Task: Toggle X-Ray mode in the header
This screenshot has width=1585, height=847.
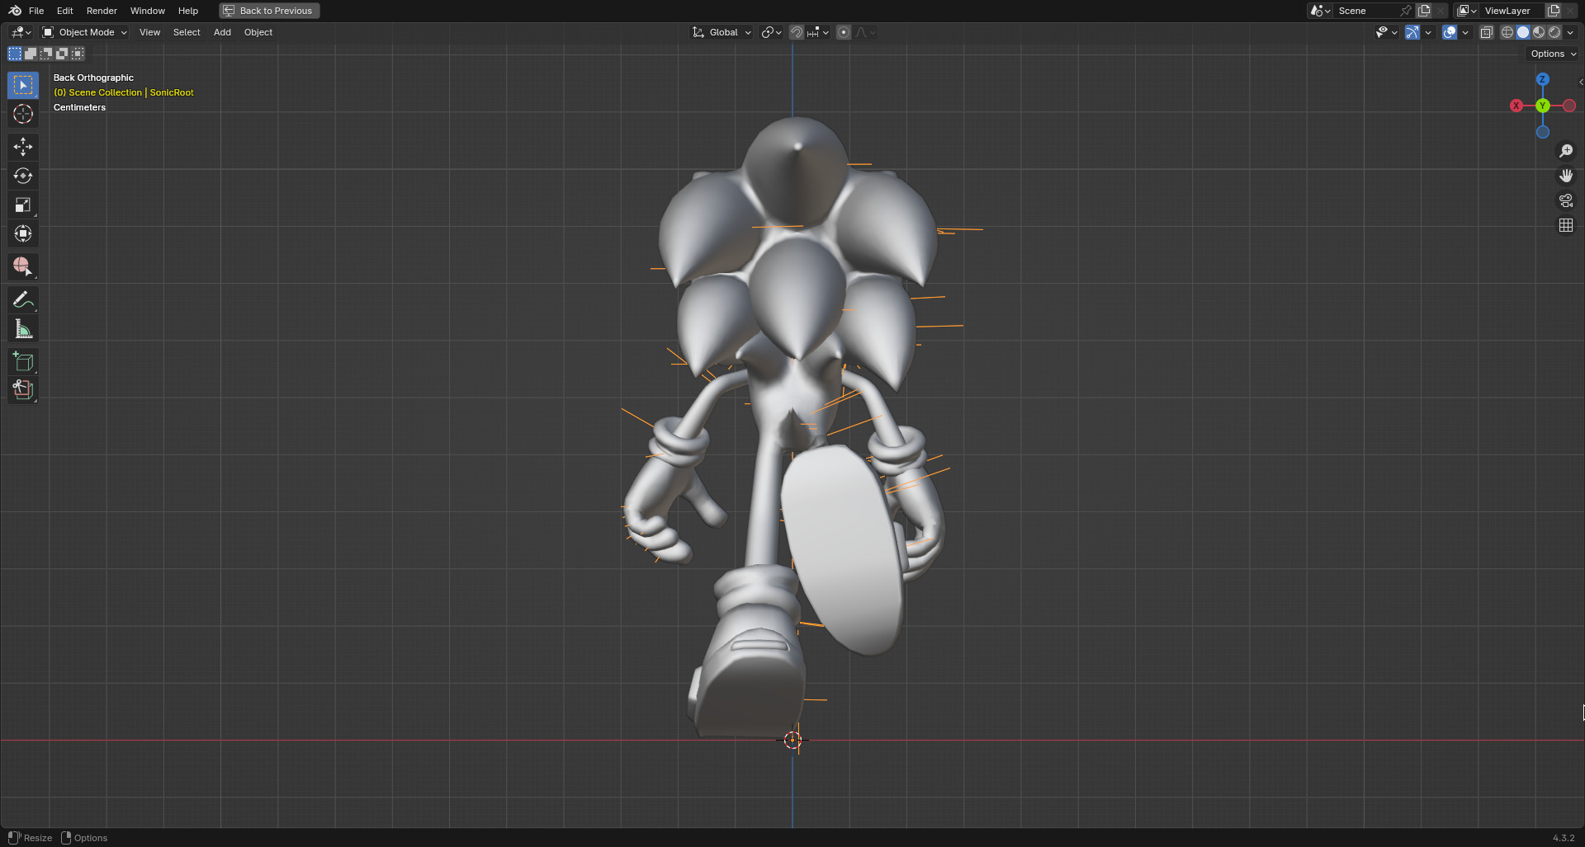Action: click(x=1486, y=32)
